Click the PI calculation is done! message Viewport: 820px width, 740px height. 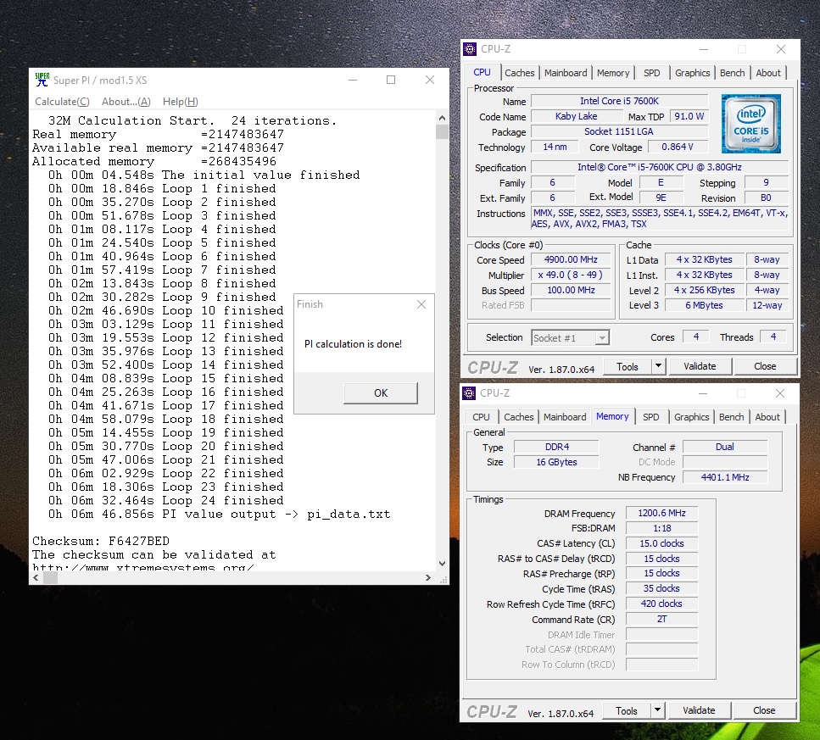[x=353, y=344]
